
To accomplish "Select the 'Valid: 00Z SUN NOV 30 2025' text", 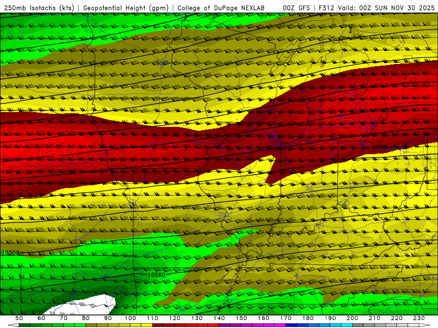I will pyautogui.click(x=387, y=8).
